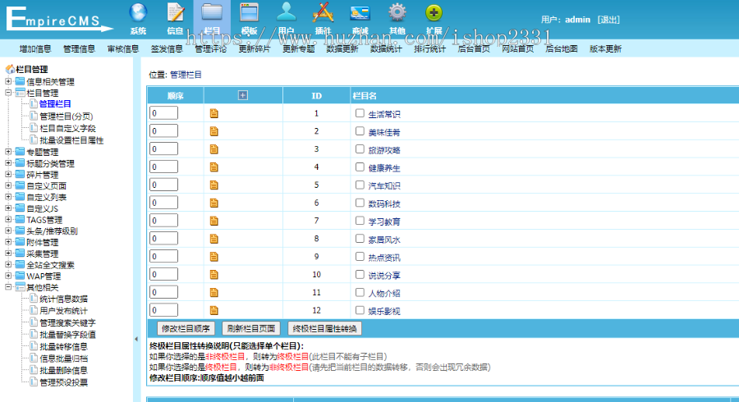Check the 数码科技 checkbox
This screenshot has height=402, width=739.
(x=360, y=203)
